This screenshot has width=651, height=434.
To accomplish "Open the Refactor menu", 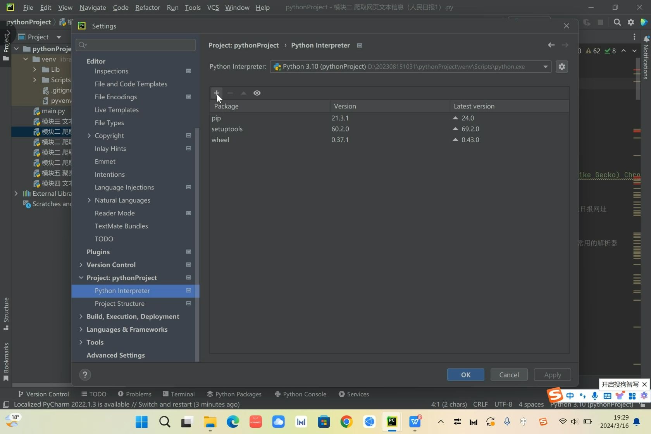I will click(x=148, y=7).
